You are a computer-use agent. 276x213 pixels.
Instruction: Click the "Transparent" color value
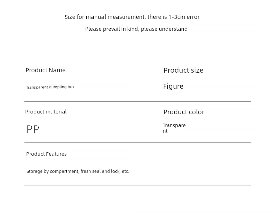click(x=174, y=128)
